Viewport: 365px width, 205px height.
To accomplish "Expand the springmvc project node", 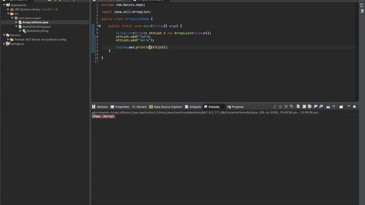I will (4, 44).
